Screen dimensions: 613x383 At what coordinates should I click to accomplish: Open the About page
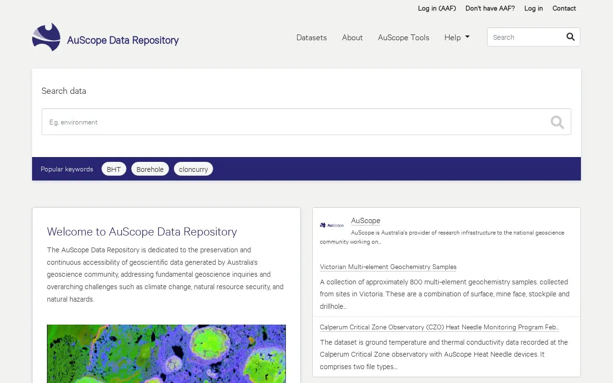(x=352, y=37)
